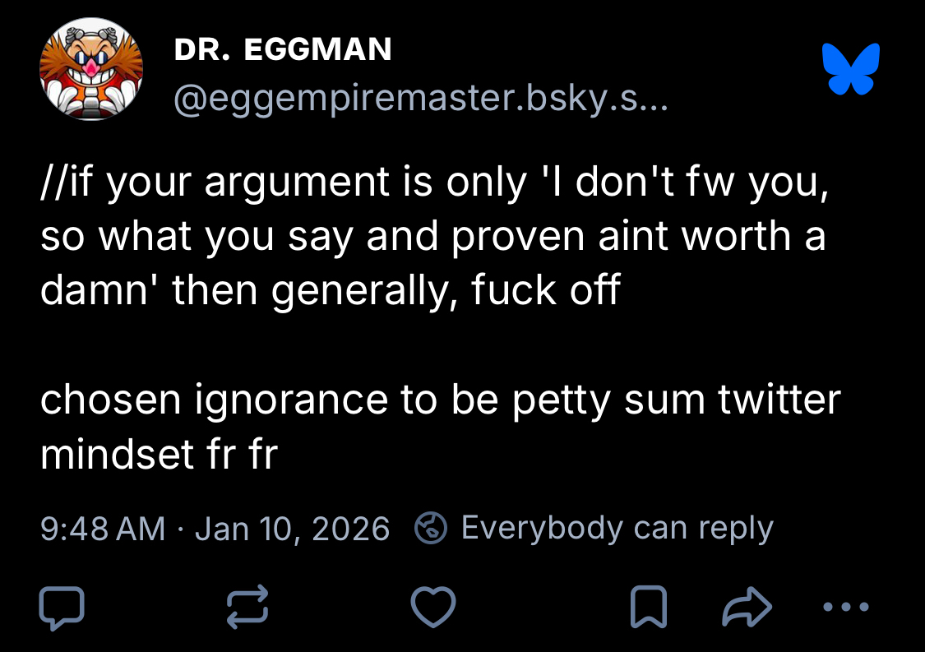Image resolution: width=925 pixels, height=652 pixels.
Task: Click the word "twitter" in the post
Action: (x=779, y=400)
